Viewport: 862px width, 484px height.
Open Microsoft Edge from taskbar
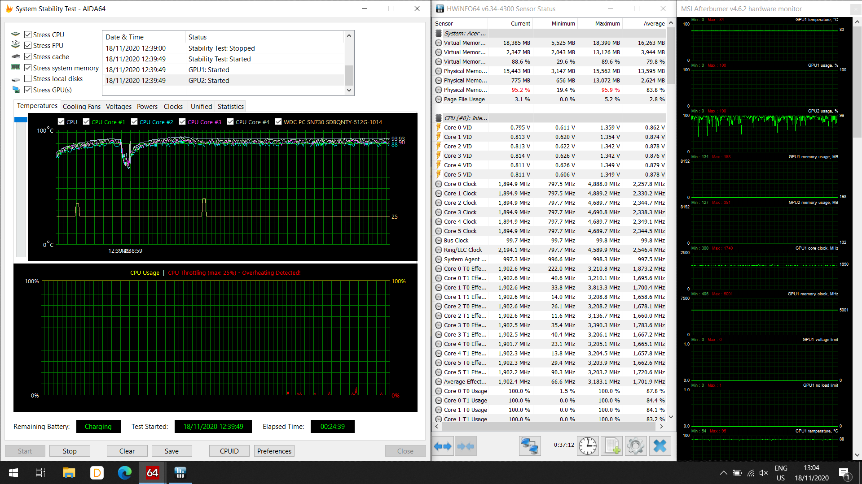click(125, 473)
